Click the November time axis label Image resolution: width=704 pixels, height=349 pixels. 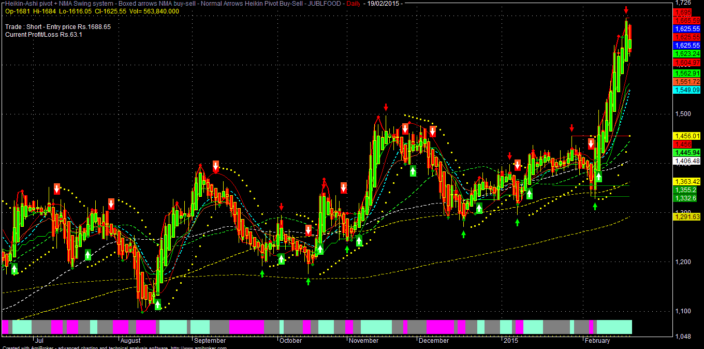pos(364,341)
